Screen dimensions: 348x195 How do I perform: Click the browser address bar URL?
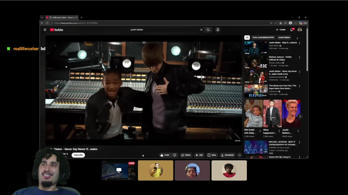pos(76,23)
